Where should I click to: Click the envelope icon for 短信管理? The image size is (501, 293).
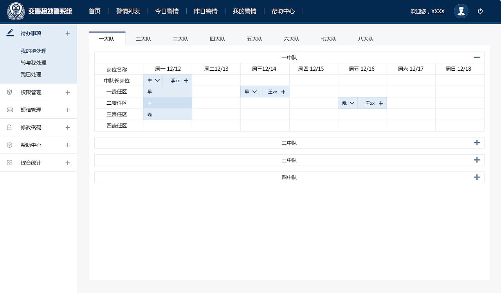coord(9,110)
